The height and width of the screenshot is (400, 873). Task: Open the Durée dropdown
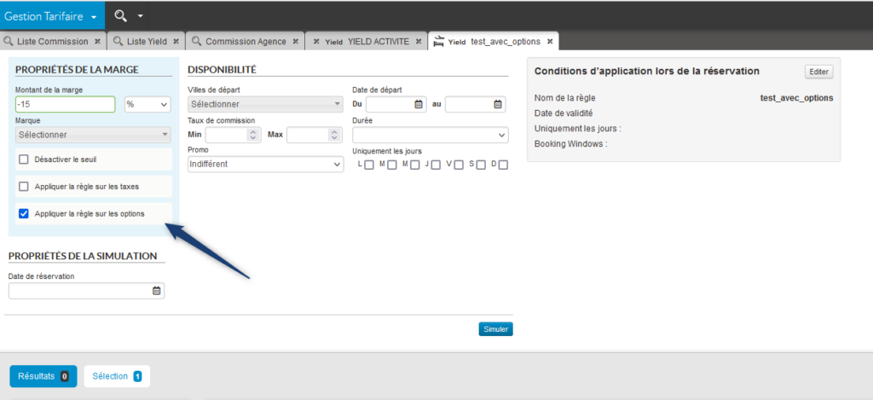pos(430,135)
